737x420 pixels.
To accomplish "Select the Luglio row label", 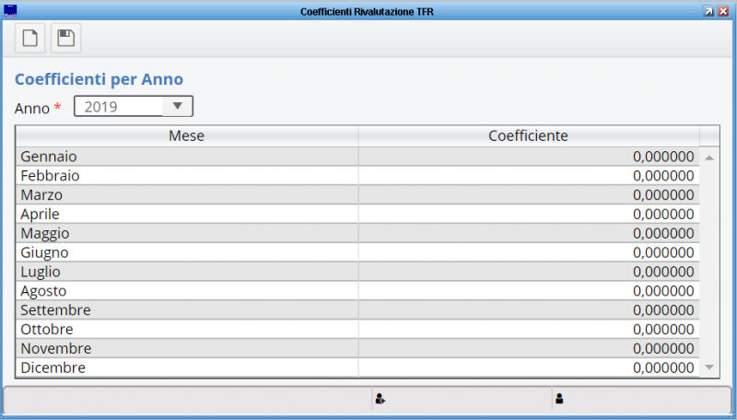I will pyautogui.click(x=41, y=272).
